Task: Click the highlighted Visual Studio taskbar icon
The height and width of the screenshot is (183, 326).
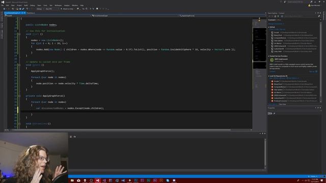Action: tap(97, 180)
